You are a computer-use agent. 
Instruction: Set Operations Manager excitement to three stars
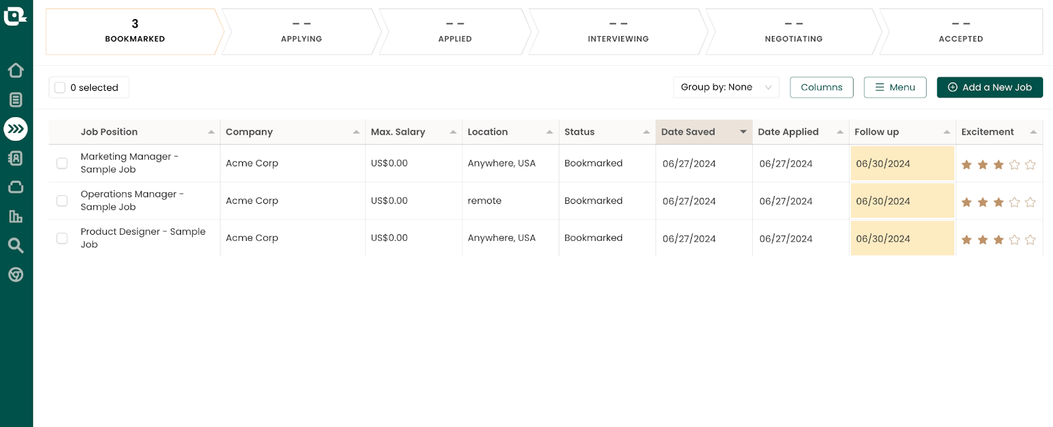click(x=998, y=202)
